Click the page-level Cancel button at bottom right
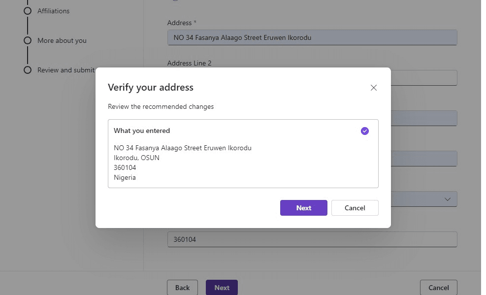 [438, 288]
